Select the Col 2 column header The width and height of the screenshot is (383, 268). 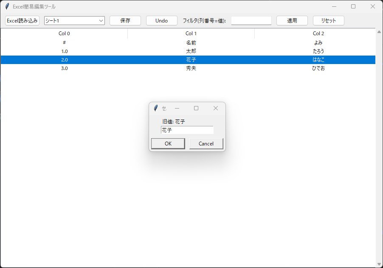click(x=318, y=33)
